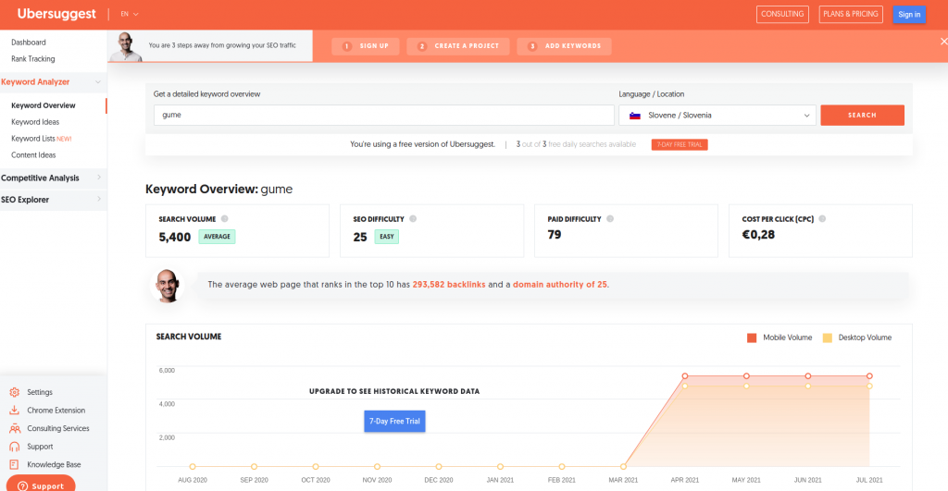Click the MAY 2021 desktop volume data point
The height and width of the screenshot is (491, 948).
747,386
